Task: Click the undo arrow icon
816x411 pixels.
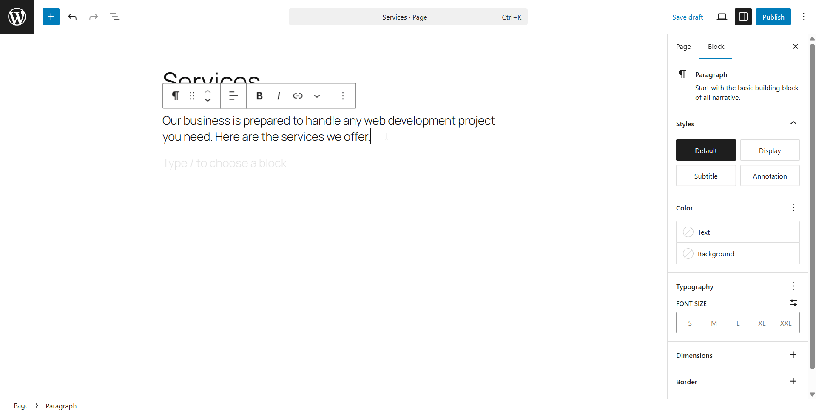Action: [x=72, y=17]
